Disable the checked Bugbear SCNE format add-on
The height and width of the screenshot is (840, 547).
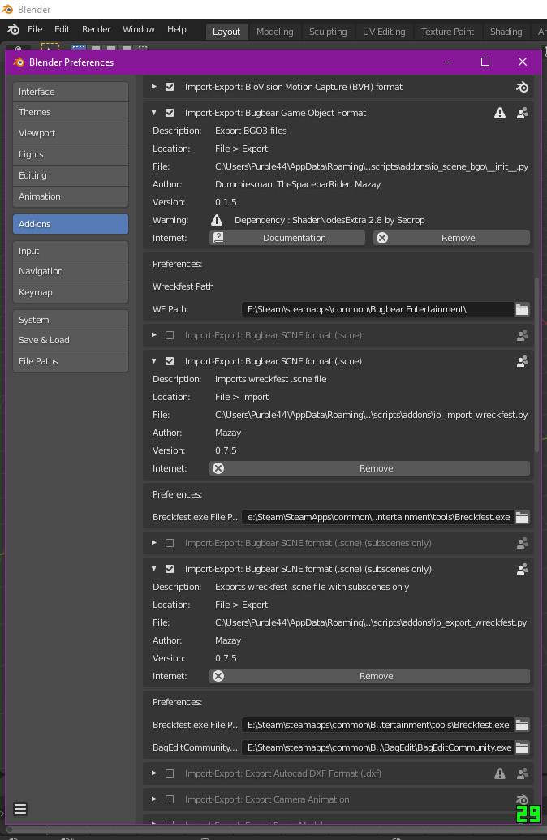[x=170, y=362]
